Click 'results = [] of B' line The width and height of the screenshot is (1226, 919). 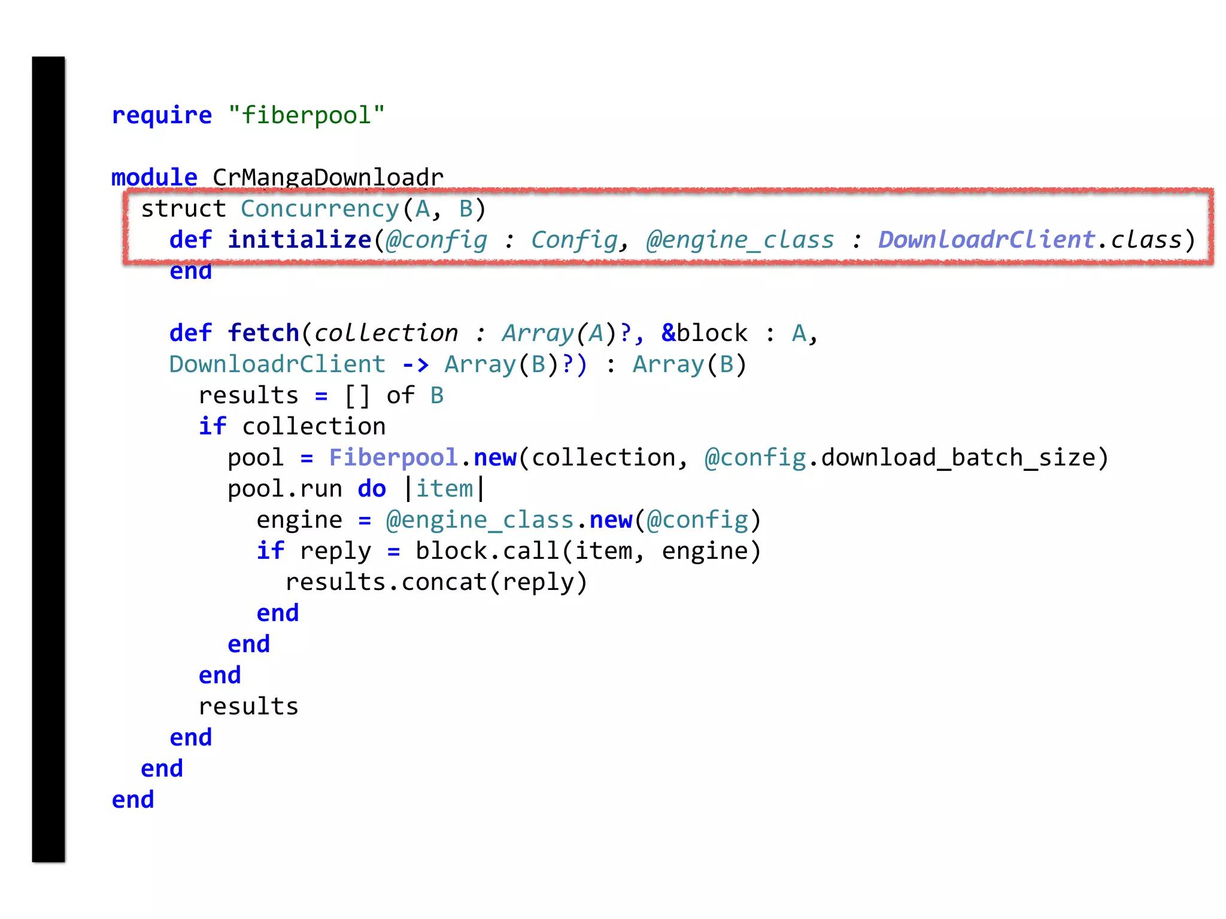pyautogui.click(x=321, y=395)
